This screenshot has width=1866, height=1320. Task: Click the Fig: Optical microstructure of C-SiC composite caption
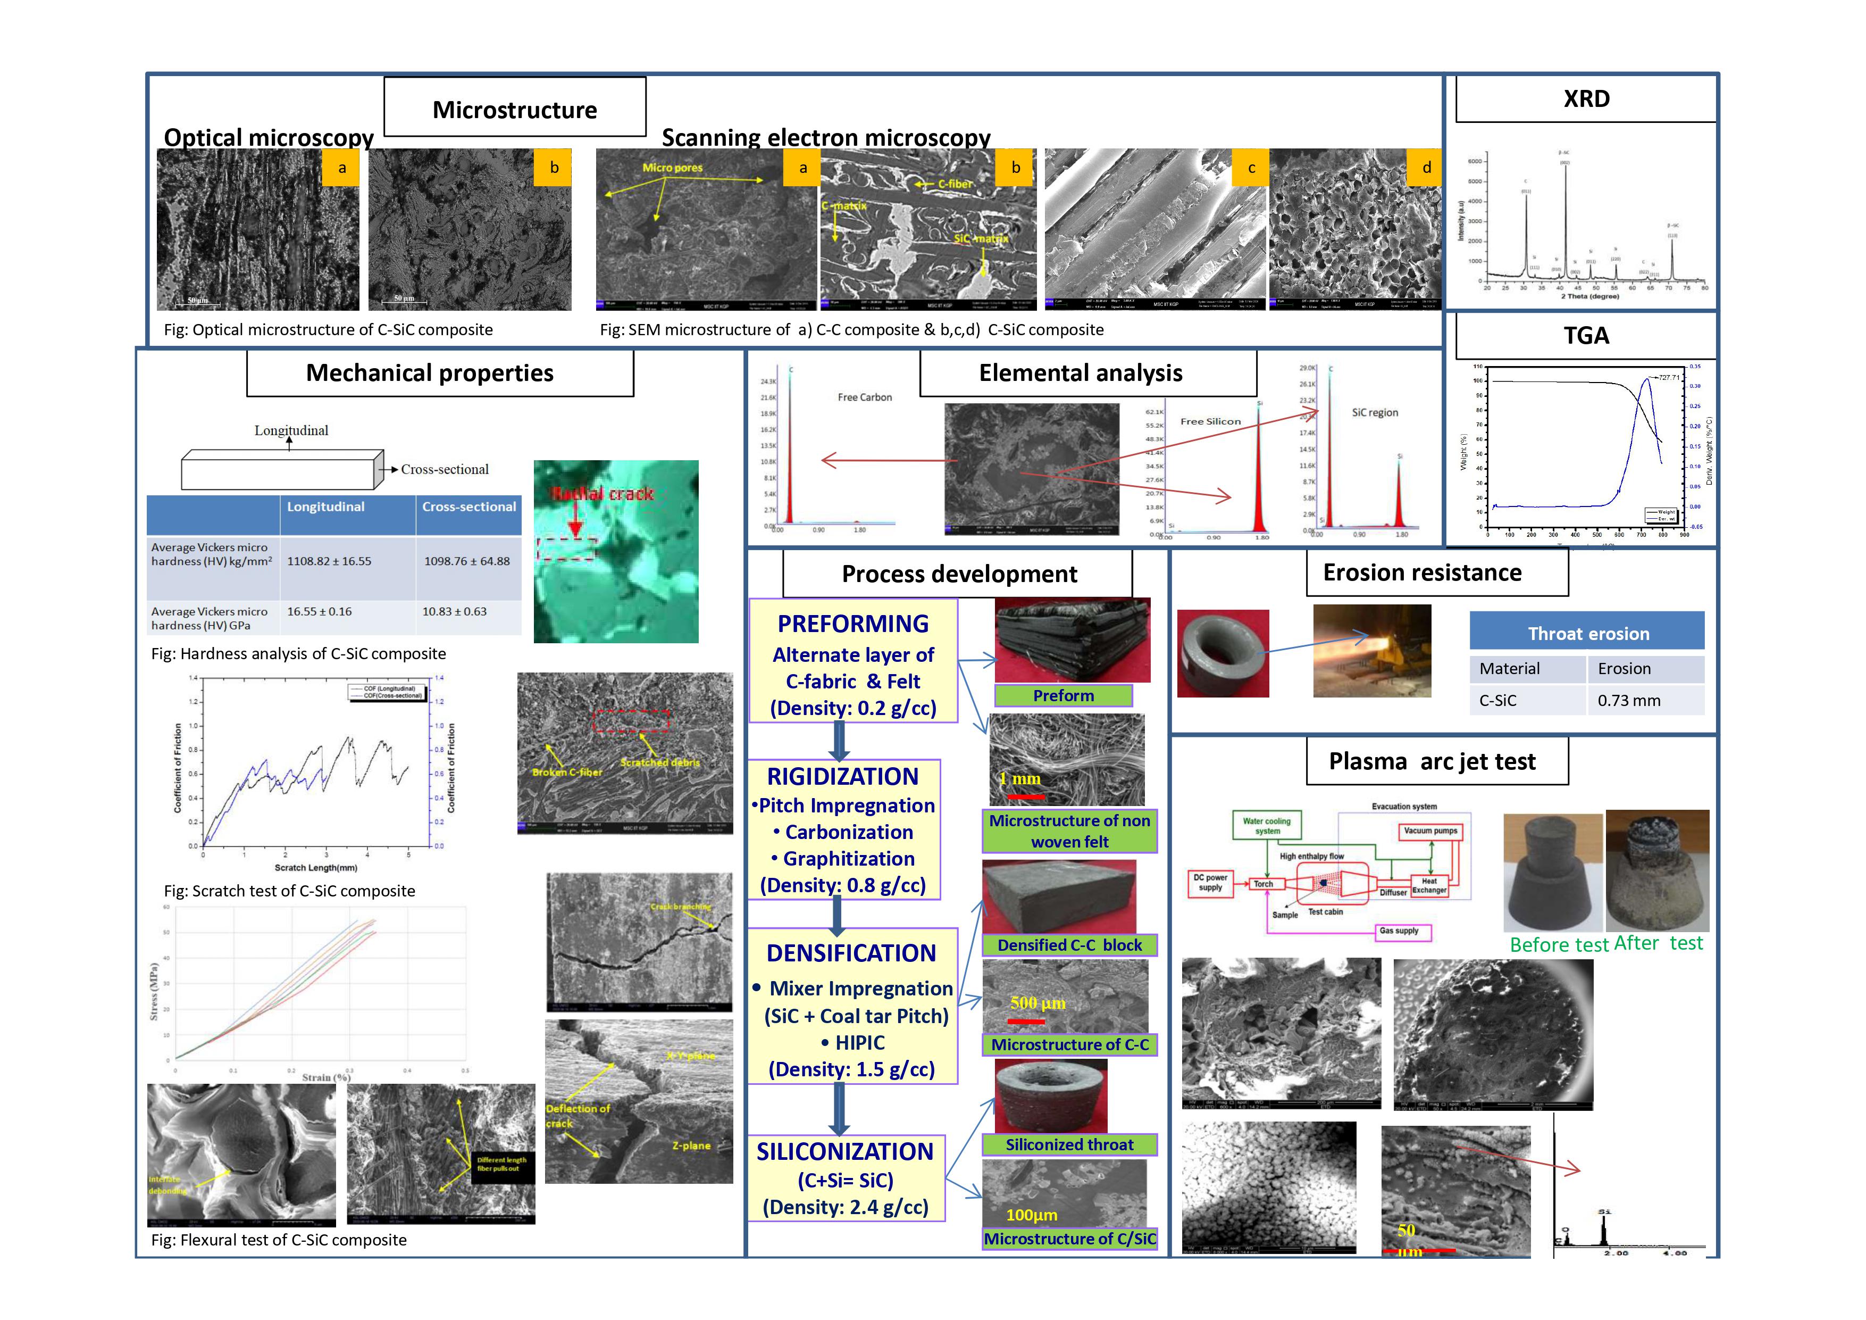(x=328, y=329)
